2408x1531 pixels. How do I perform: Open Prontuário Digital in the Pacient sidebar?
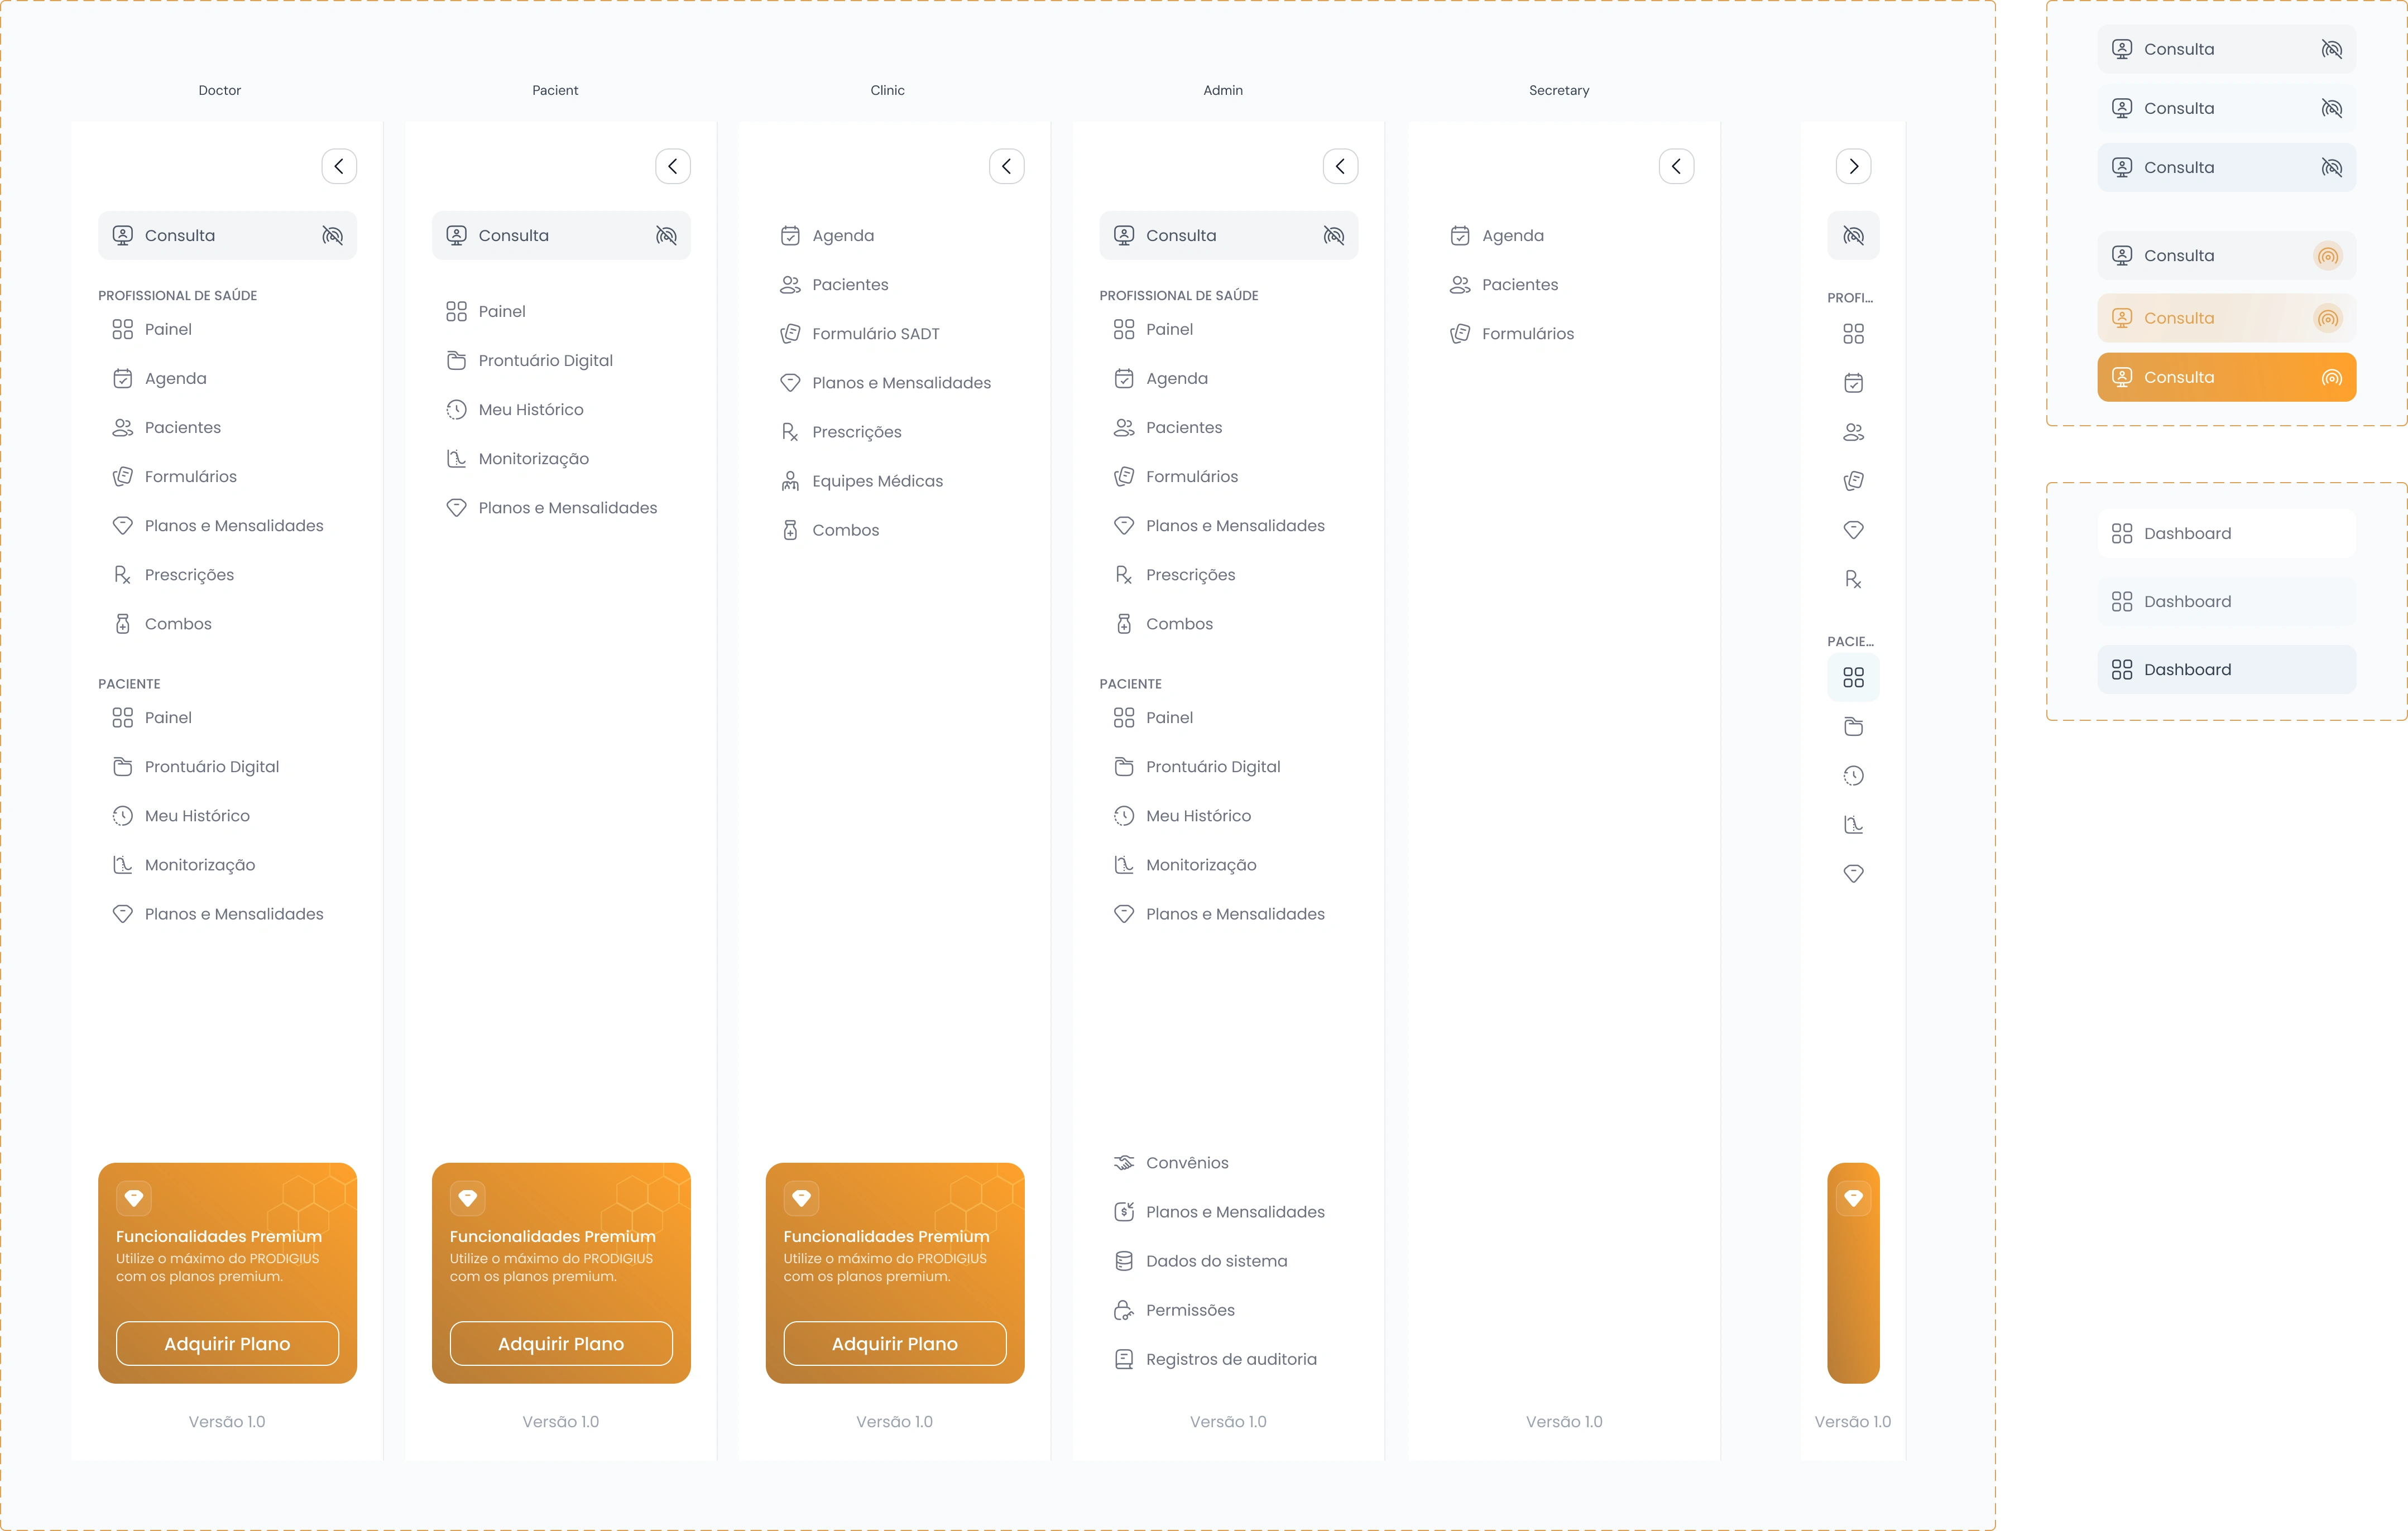point(545,360)
